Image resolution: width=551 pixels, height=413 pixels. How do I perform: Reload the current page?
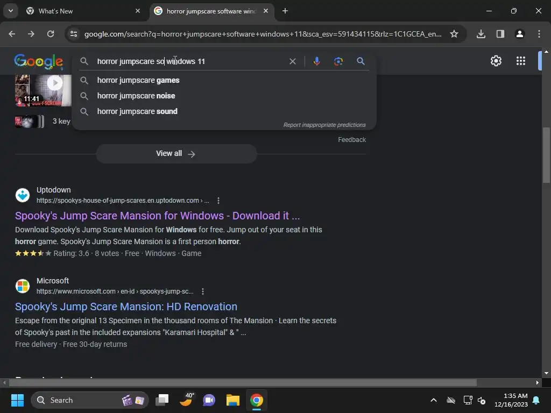point(51,34)
